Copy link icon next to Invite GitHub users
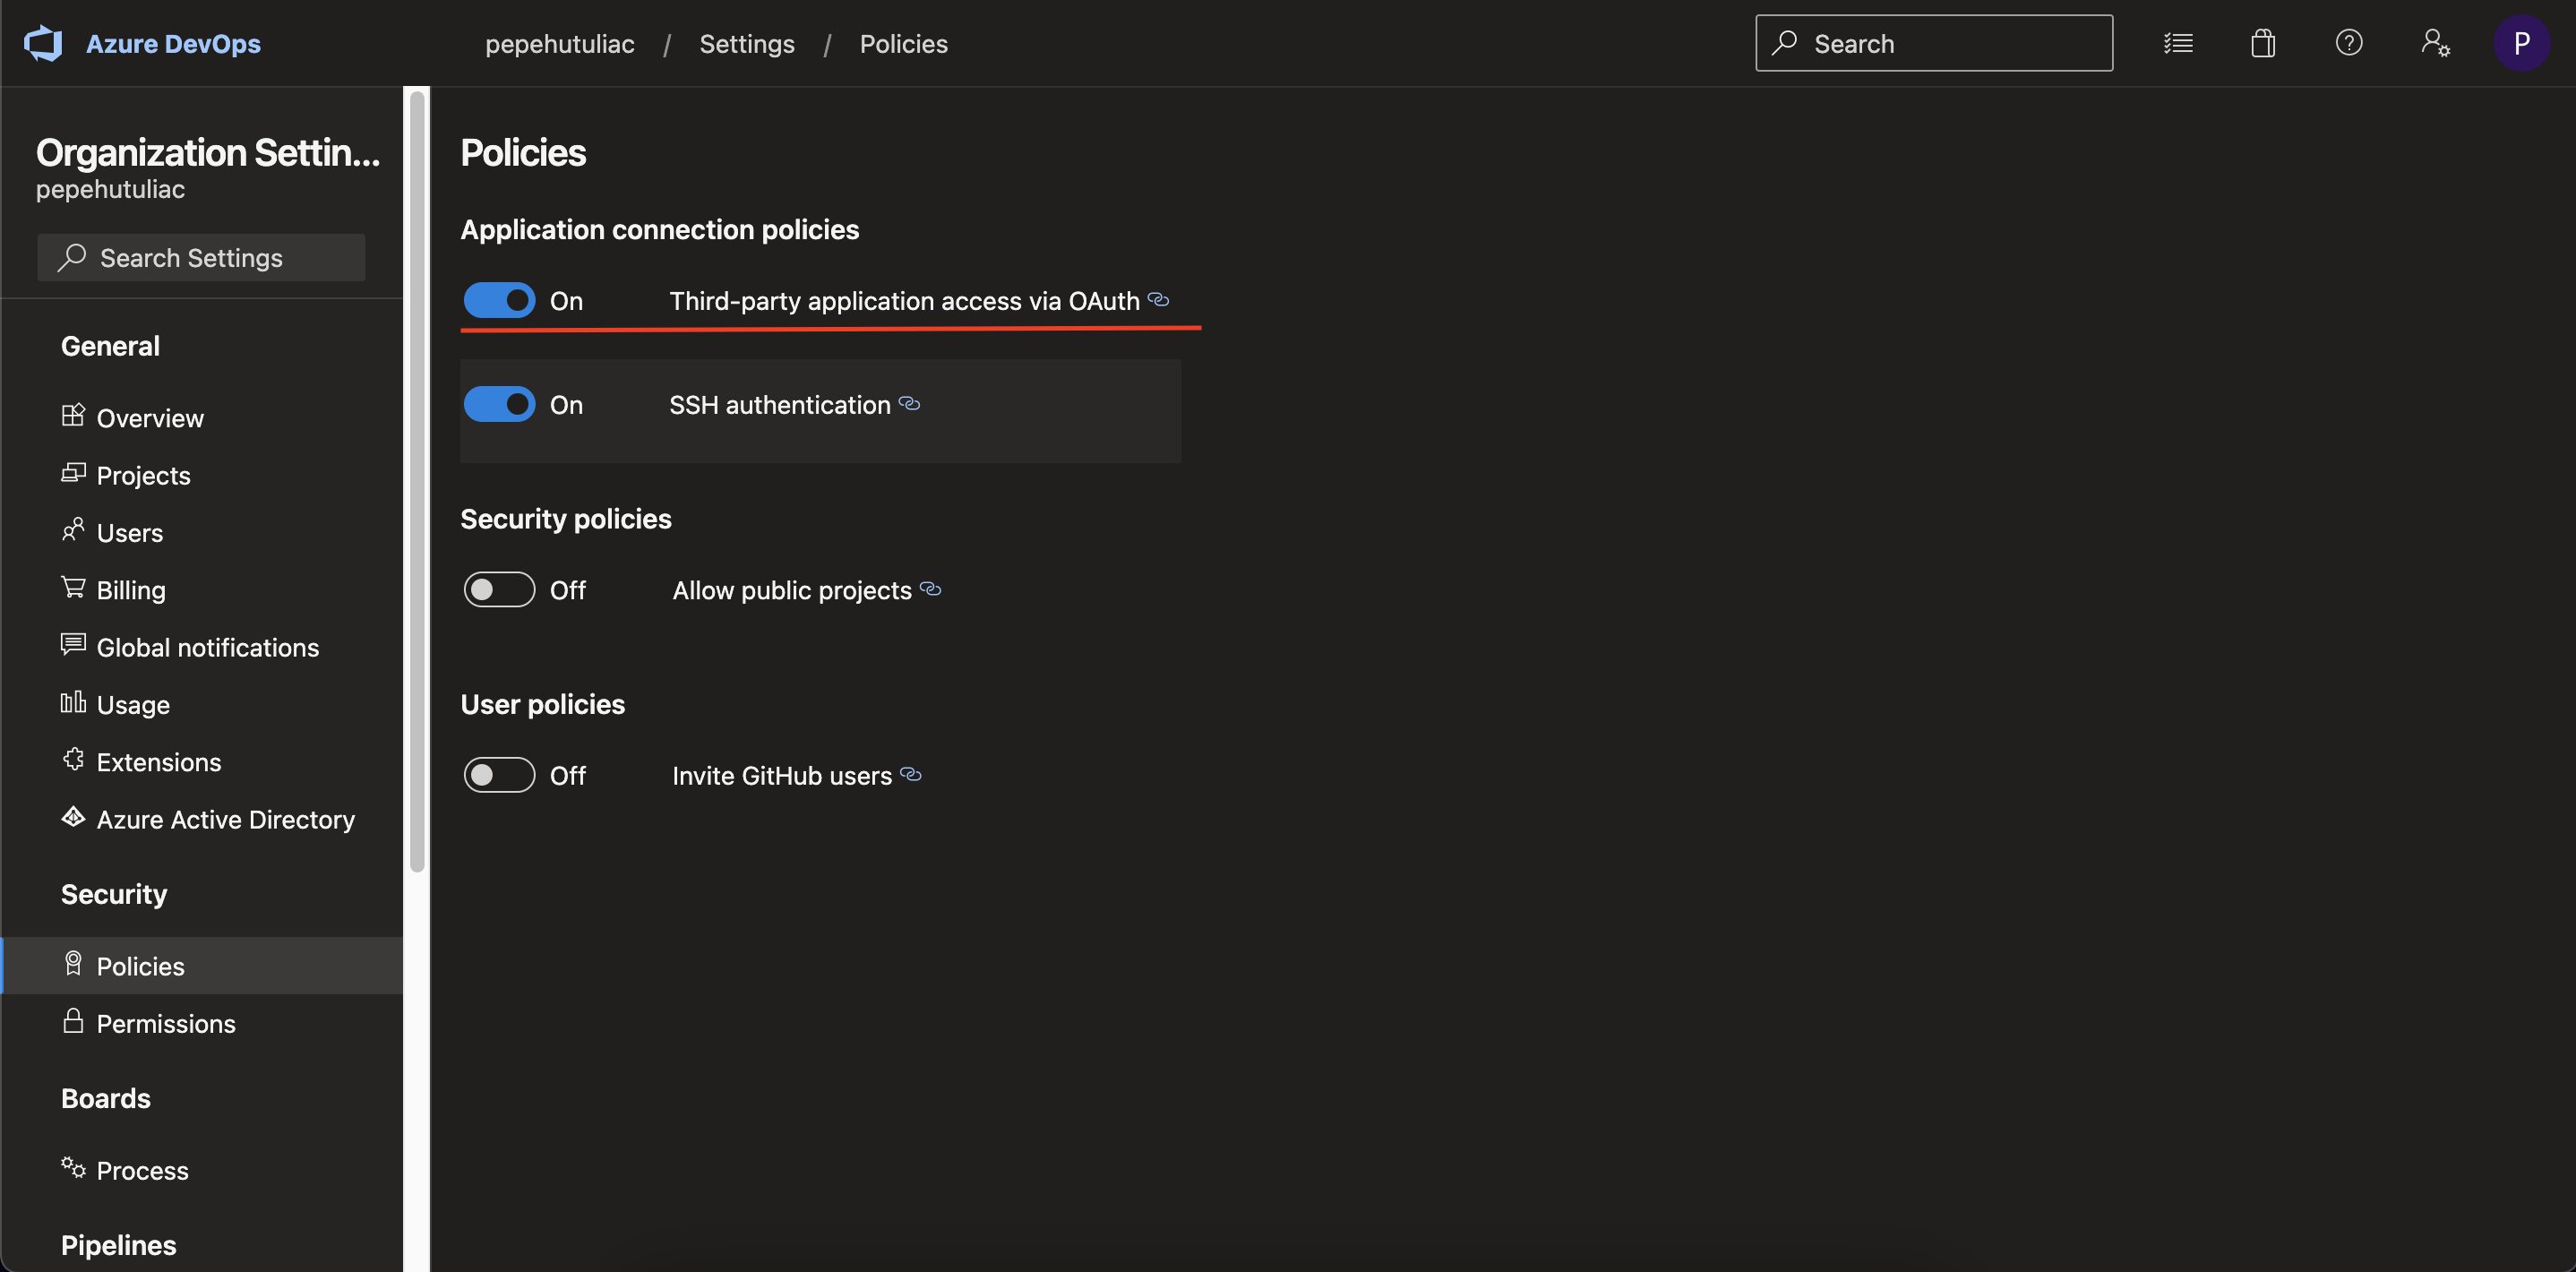 [910, 773]
